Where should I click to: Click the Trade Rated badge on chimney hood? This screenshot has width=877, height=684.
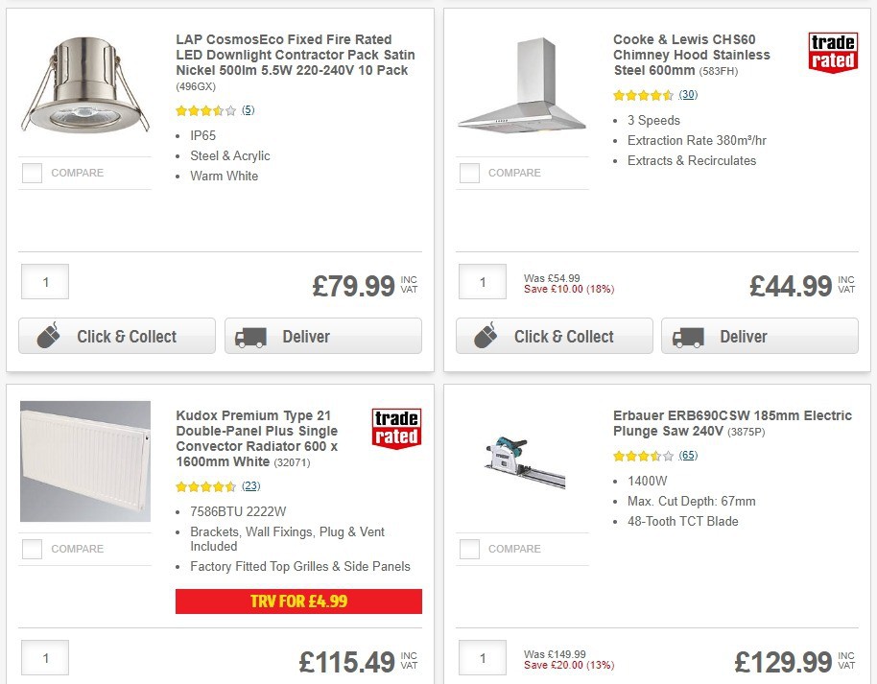tap(833, 53)
